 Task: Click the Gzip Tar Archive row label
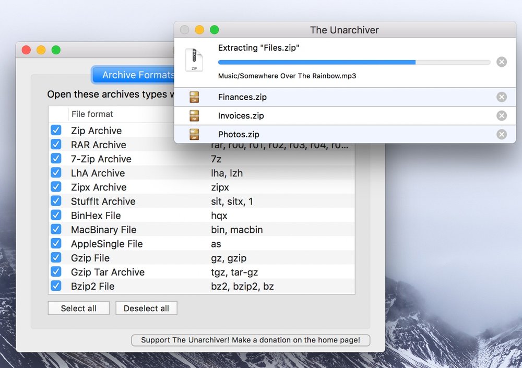[x=108, y=272]
